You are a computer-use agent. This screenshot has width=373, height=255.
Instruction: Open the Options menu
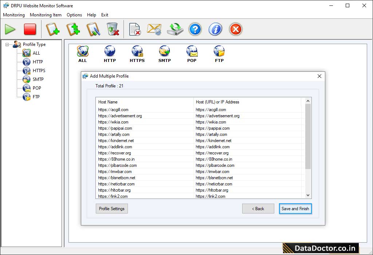pyautogui.click(x=74, y=15)
